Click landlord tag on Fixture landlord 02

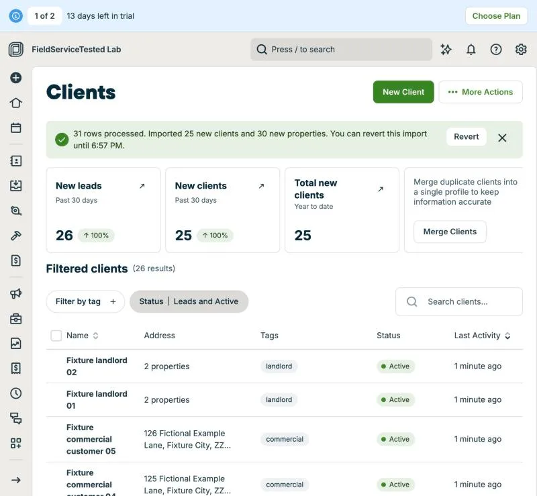click(x=279, y=366)
